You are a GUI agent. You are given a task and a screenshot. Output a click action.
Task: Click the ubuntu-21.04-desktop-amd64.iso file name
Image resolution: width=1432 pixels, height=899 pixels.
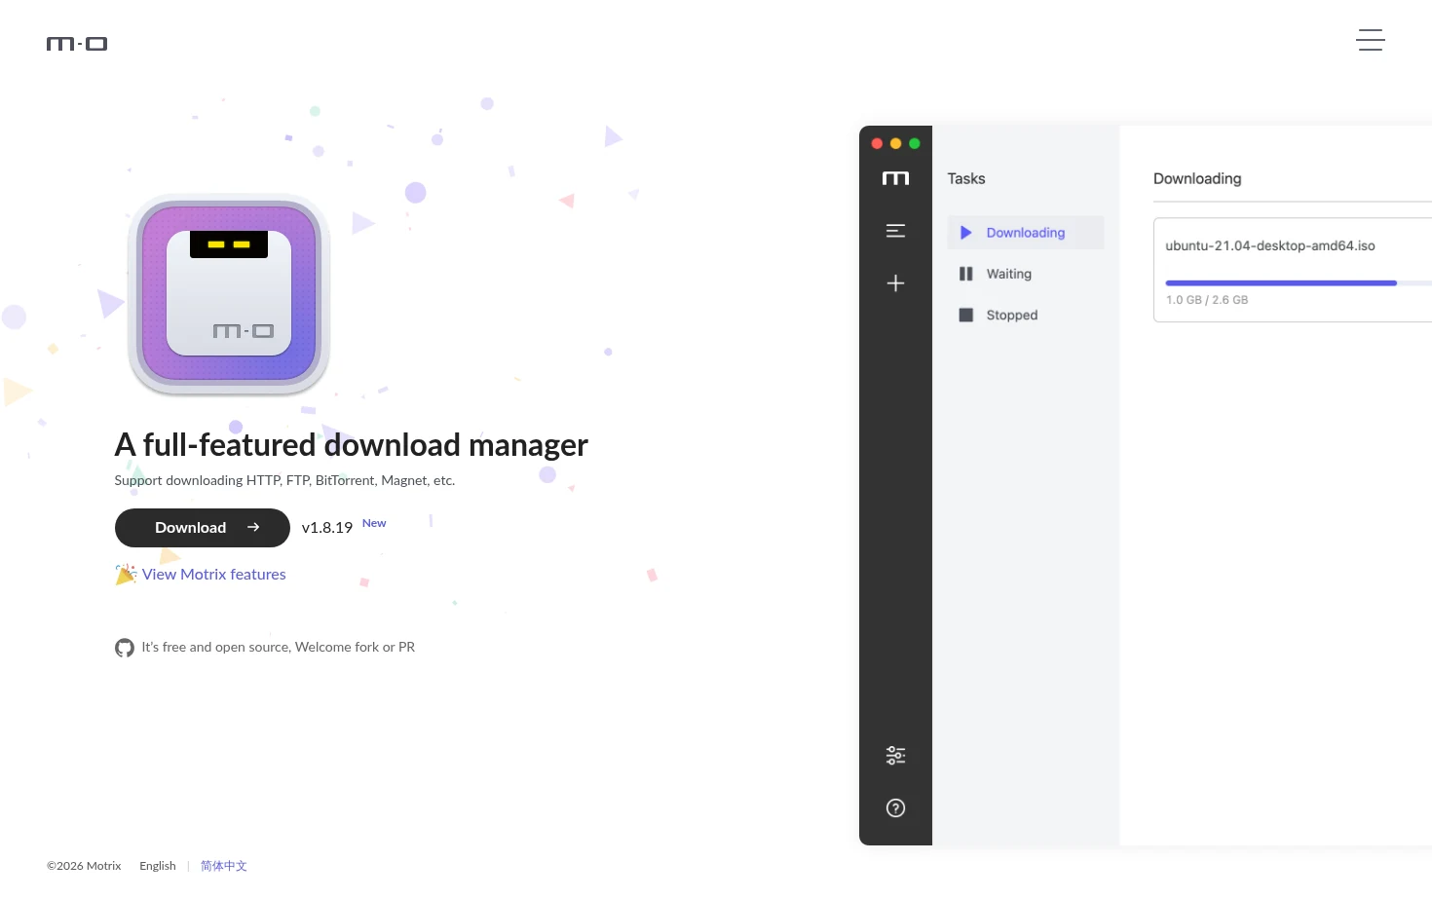pos(1270,245)
